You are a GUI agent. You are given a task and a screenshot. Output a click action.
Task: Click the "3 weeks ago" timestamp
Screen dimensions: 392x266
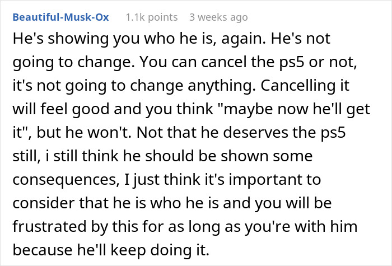(218, 17)
